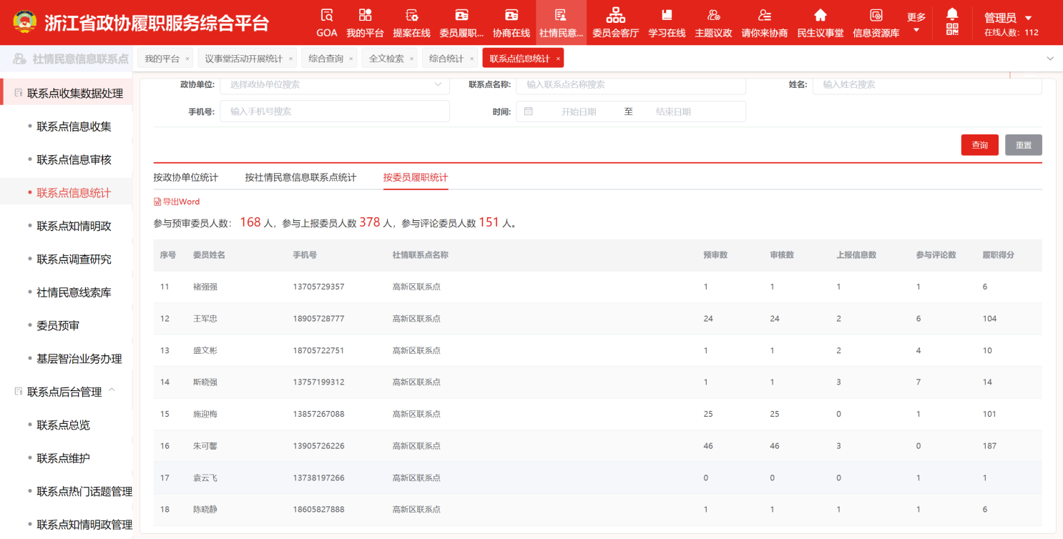Select the 按委员履职统计 tab

pyautogui.click(x=416, y=177)
